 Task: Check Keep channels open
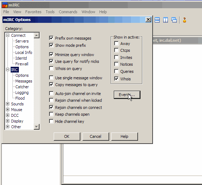(51, 114)
